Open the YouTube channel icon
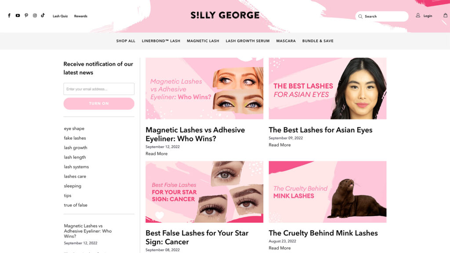 [18, 15]
